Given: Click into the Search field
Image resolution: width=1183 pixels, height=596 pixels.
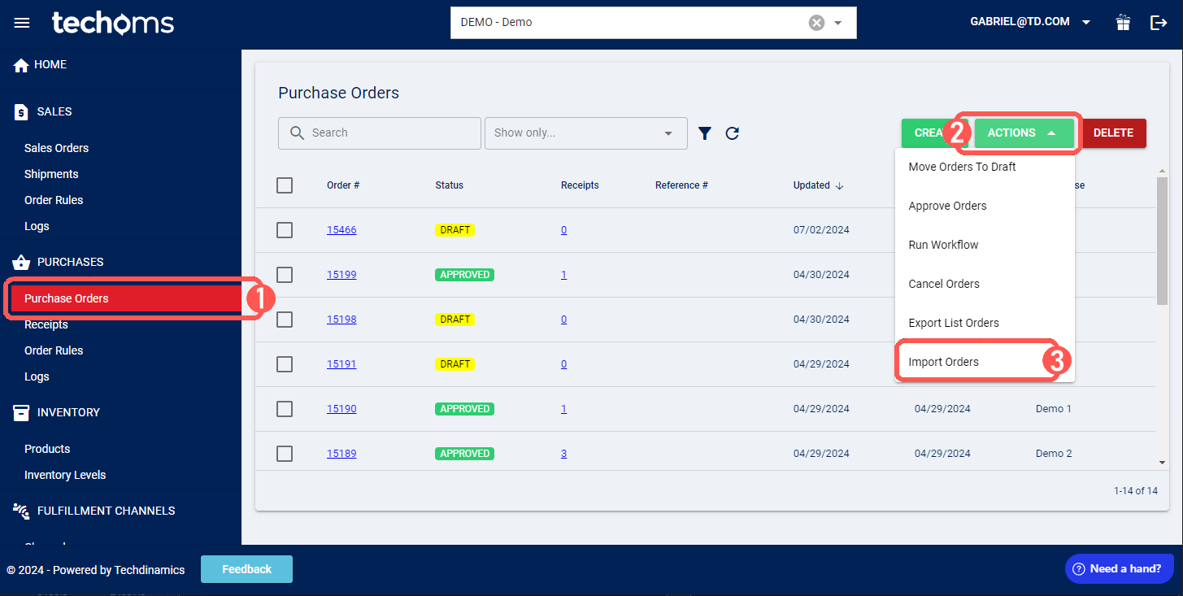Looking at the screenshot, I should (380, 133).
